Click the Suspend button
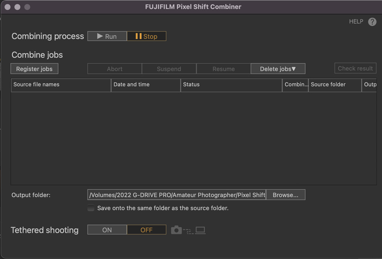382x259 pixels. [169, 69]
